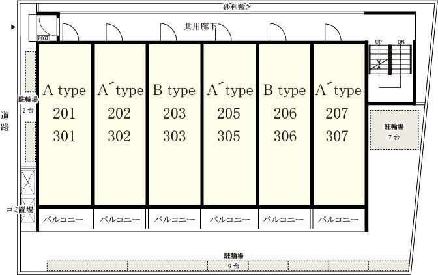Select room number 205
The width and height of the screenshot is (438, 275).
pos(229,113)
